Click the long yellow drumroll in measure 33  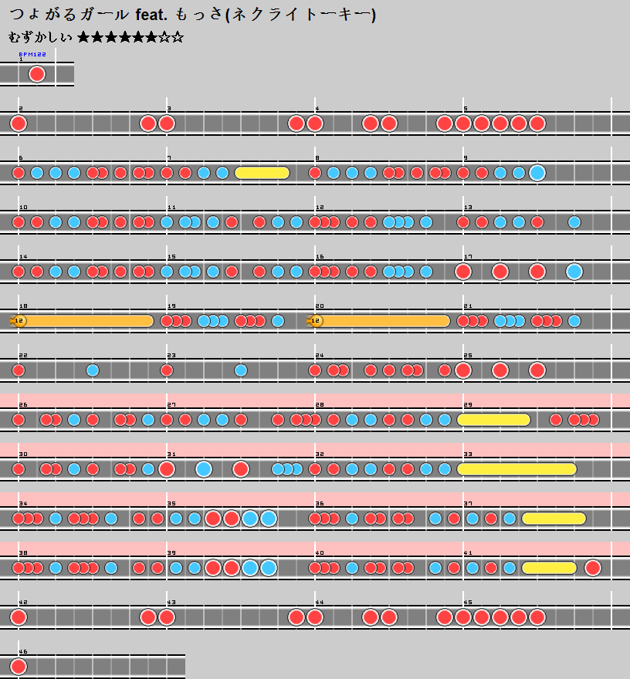pyautogui.click(x=517, y=469)
